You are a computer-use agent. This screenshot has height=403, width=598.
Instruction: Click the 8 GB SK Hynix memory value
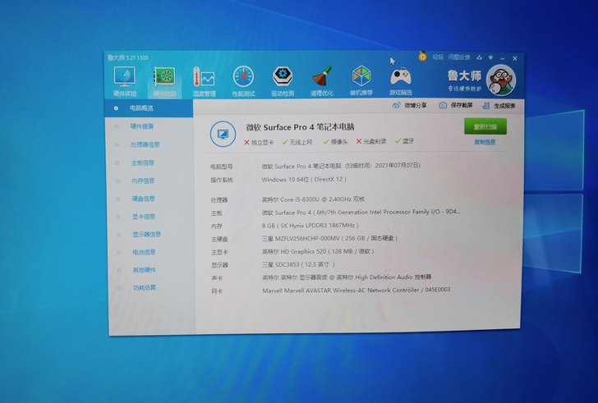point(310,226)
